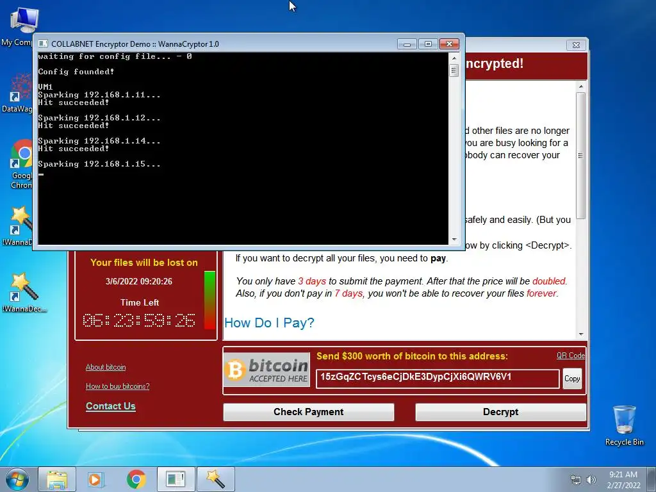656x492 pixels.
Task: Close the COLLABNET Encryptor Demo console
Action: coord(449,44)
